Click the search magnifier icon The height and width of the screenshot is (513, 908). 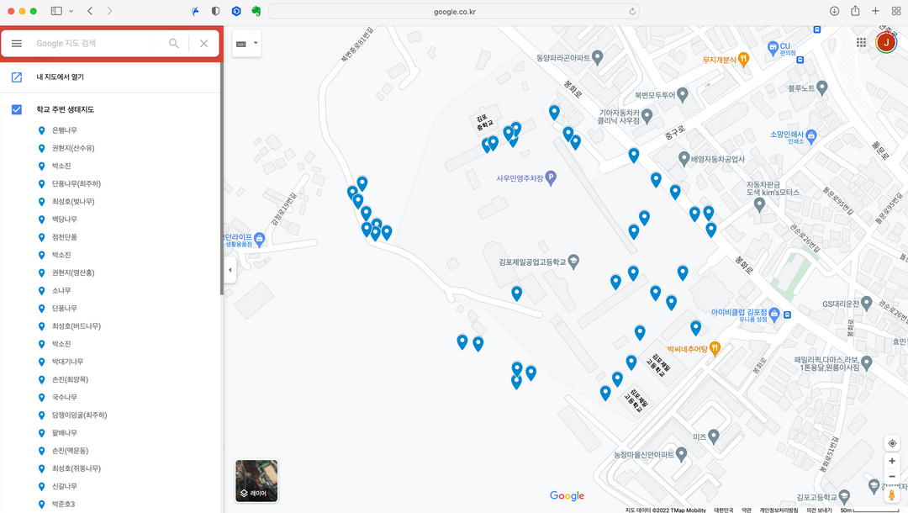pyautogui.click(x=174, y=44)
